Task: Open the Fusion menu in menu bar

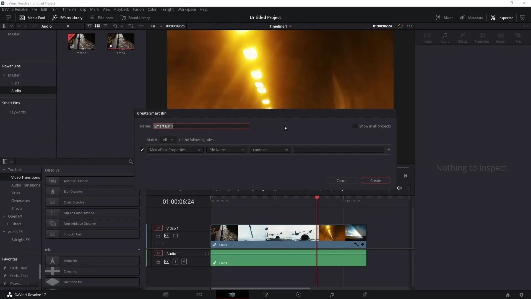Action: point(138,9)
